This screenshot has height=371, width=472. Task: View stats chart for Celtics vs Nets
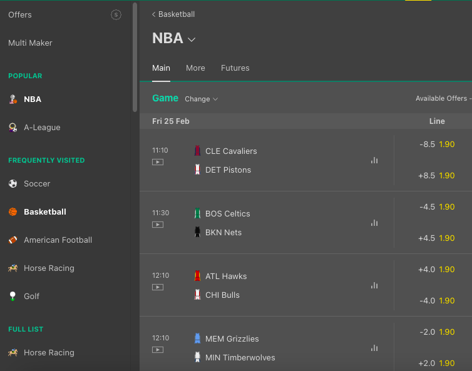tap(374, 223)
